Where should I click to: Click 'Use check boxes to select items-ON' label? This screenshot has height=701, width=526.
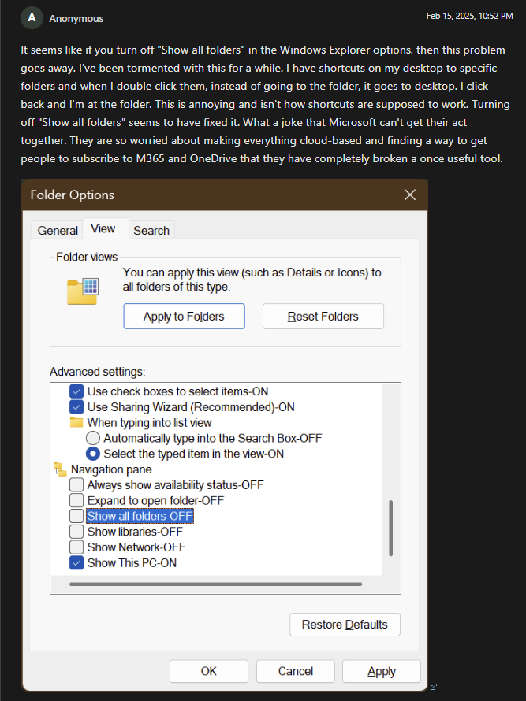pyautogui.click(x=177, y=391)
